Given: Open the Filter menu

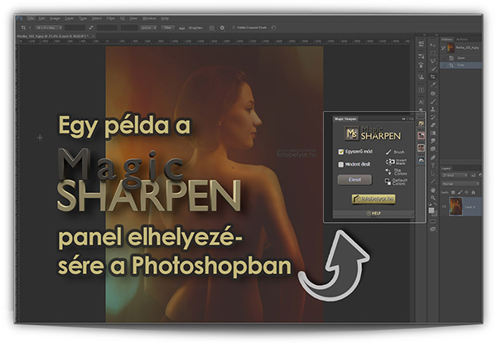Looking at the screenshot, I should [x=111, y=19].
